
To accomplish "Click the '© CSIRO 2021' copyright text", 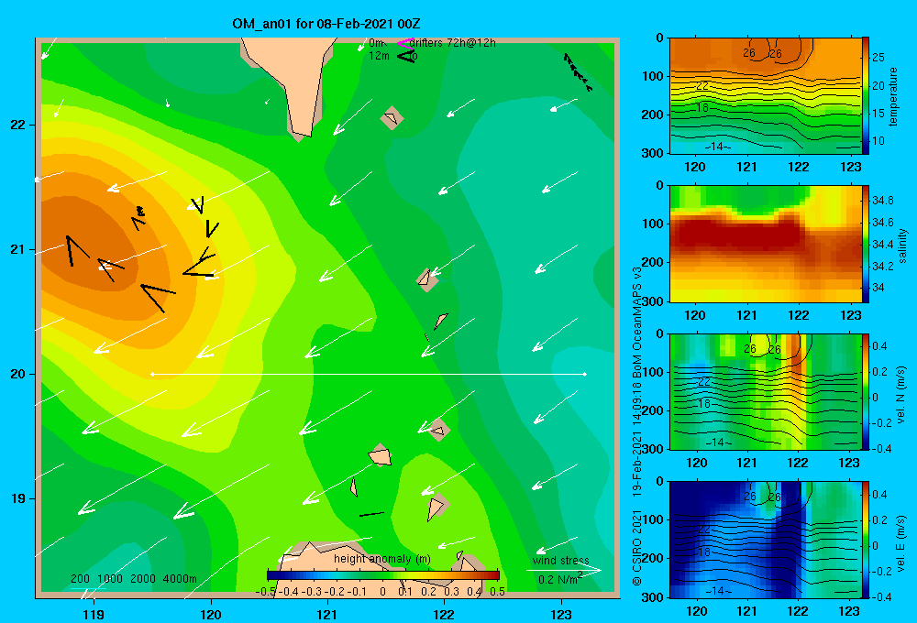I will [637, 547].
